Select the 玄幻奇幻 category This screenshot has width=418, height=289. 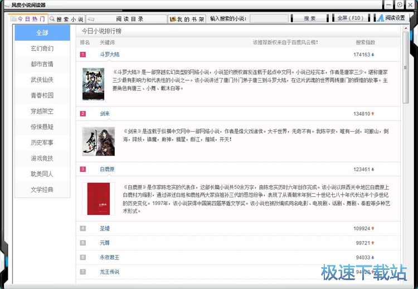point(42,49)
